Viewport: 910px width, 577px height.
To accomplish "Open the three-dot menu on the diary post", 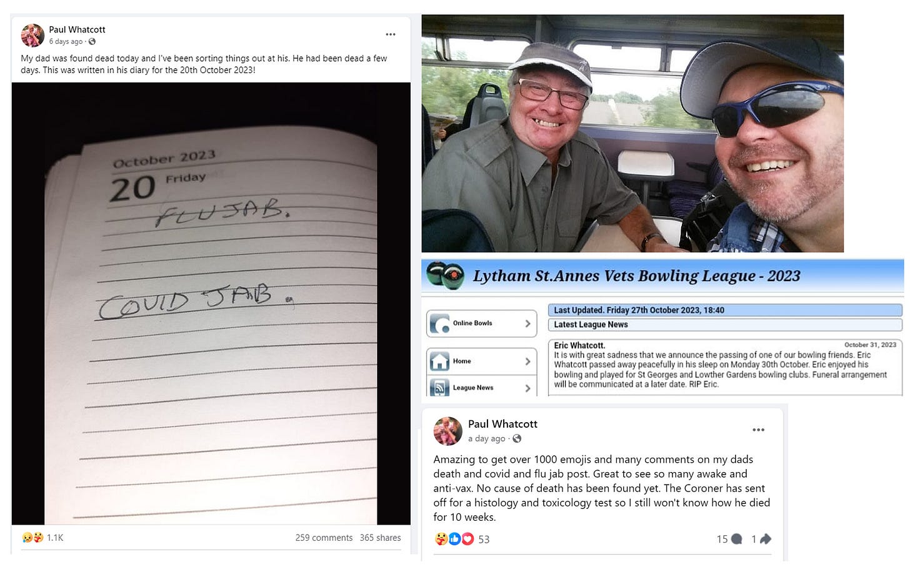I will click(x=391, y=34).
